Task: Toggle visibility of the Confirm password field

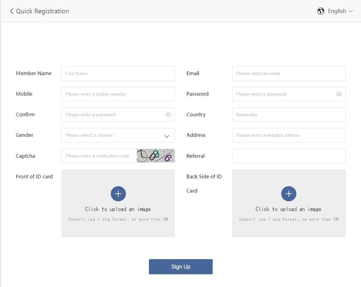Action: tap(168, 115)
